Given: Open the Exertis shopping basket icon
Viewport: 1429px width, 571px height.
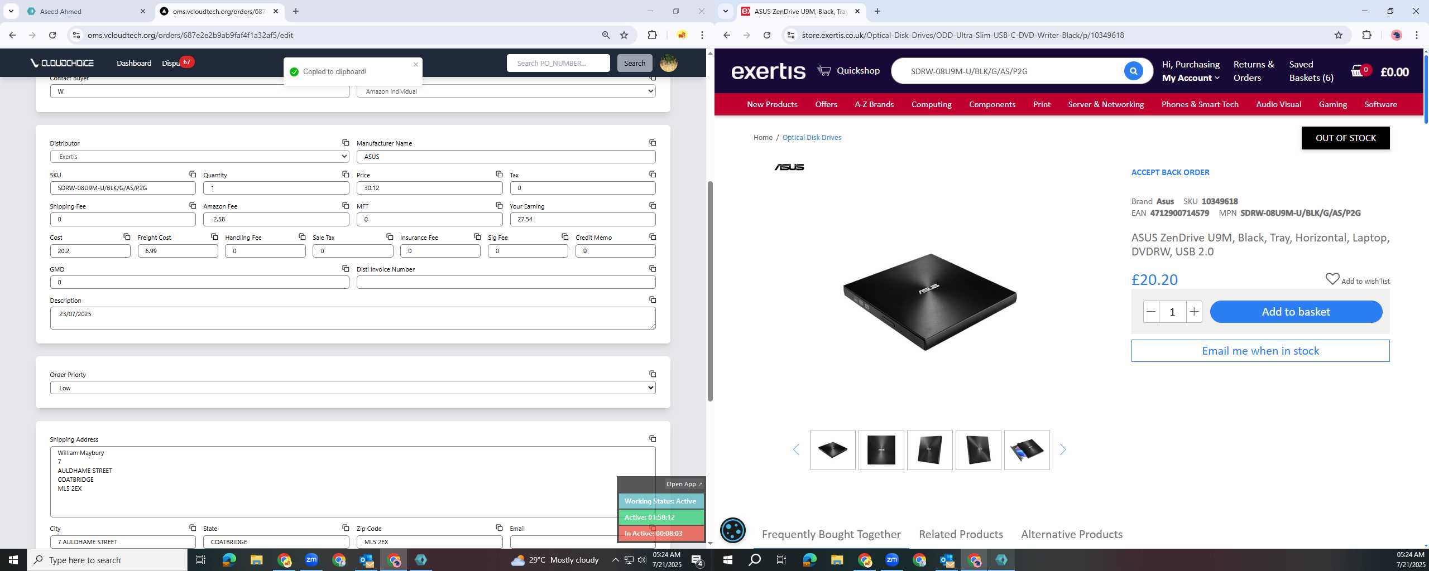Looking at the screenshot, I should click(1357, 71).
